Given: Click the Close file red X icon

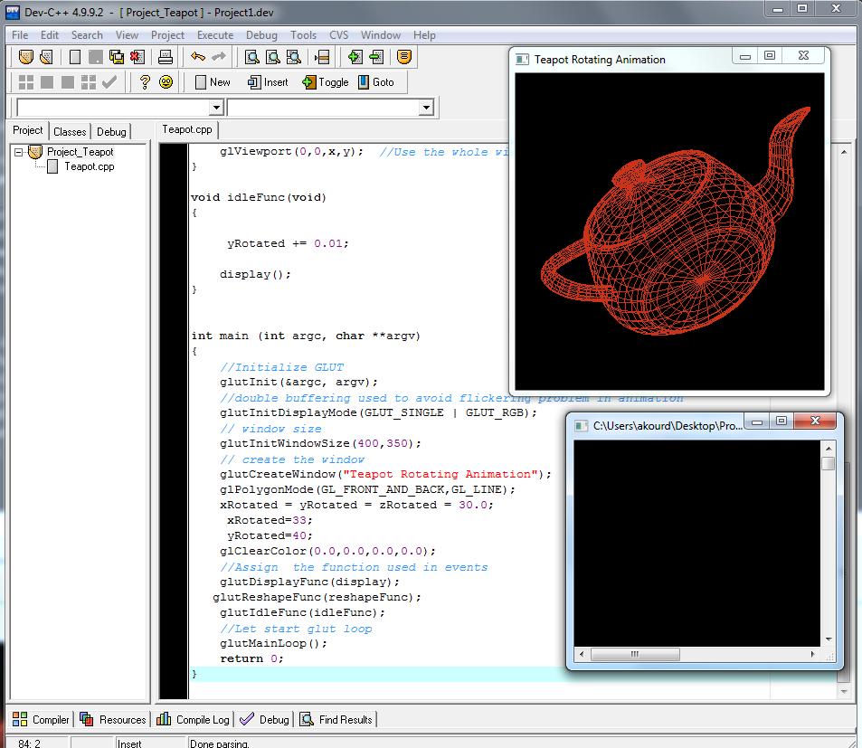Looking at the screenshot, I should point(137,57).
